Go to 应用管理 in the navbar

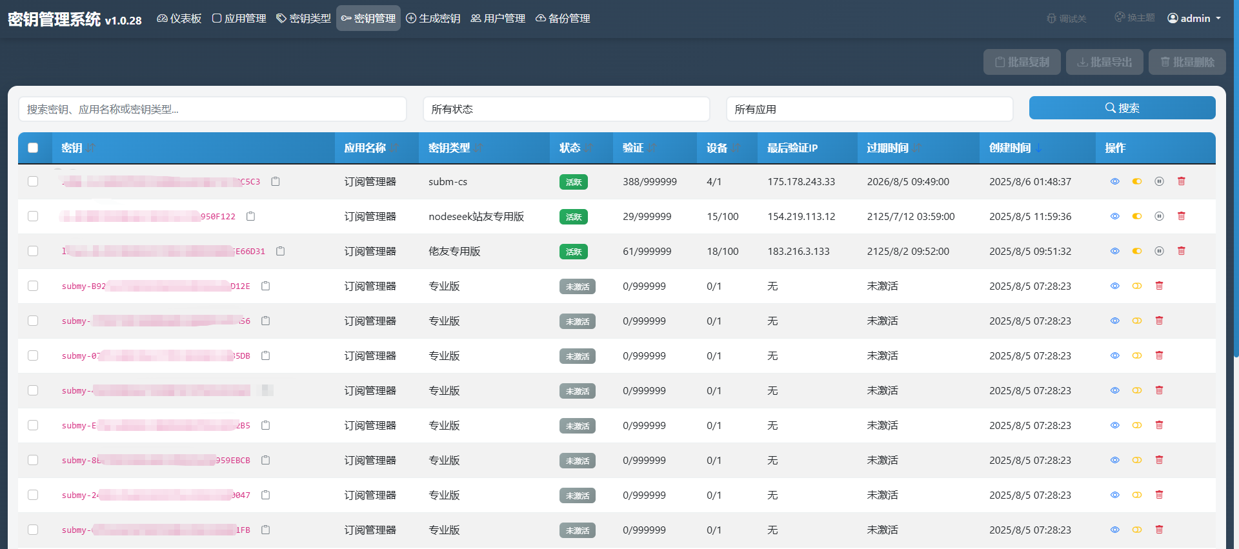[x=239, y=18]
